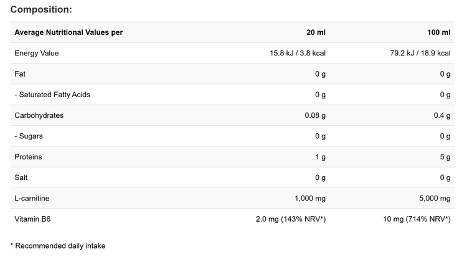This screenshot has width=467, height=256.
Task: Click the Proteins row label
Action: pos(29,157)
